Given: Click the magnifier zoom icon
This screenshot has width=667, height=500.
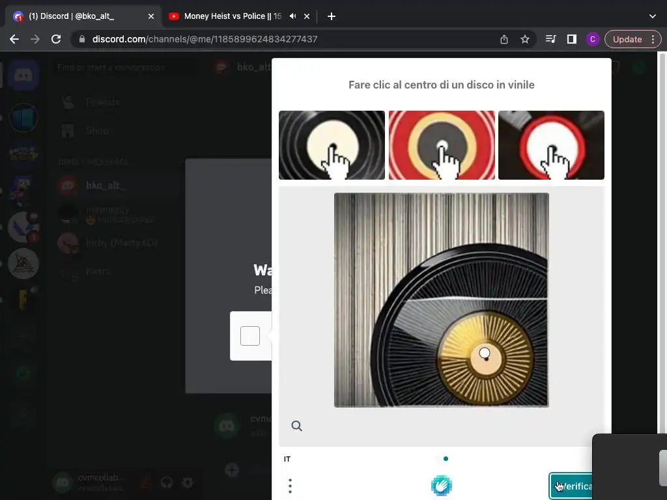Looking at the screenshot, I should click(x=297, y=426).
